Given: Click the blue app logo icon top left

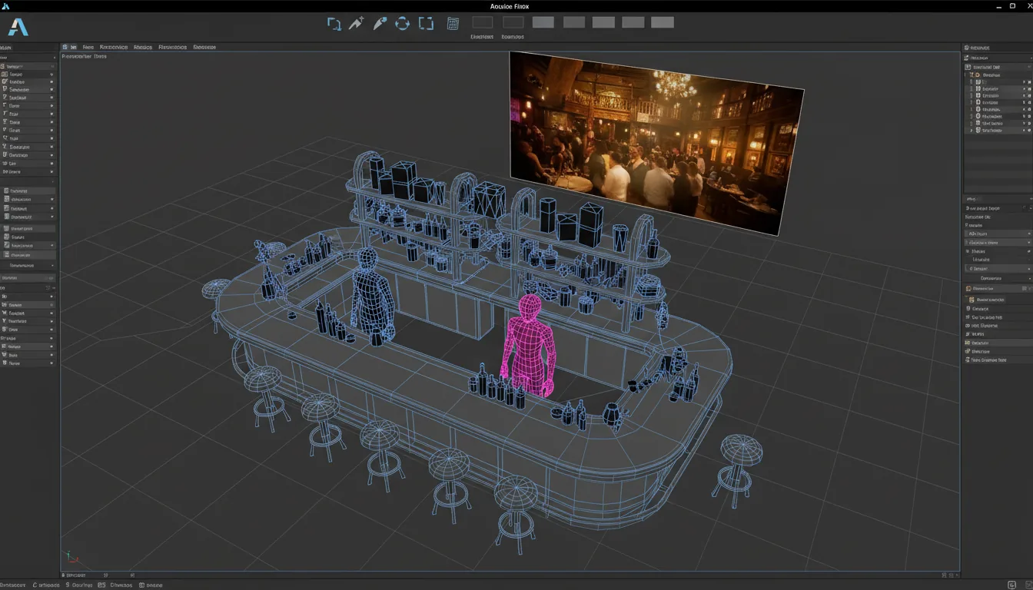Looking at the screenshot, I should coord(18,28).
